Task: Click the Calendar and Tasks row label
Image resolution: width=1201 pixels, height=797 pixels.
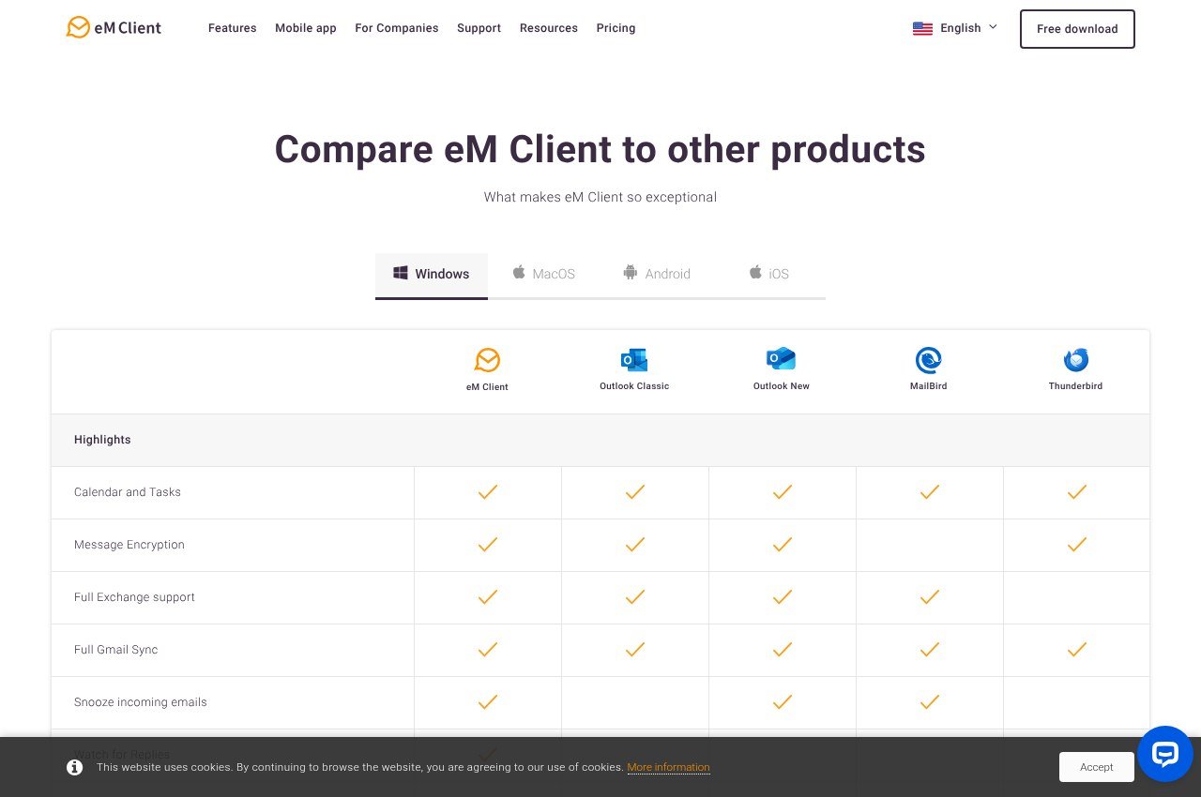Action: pos(128,492)
